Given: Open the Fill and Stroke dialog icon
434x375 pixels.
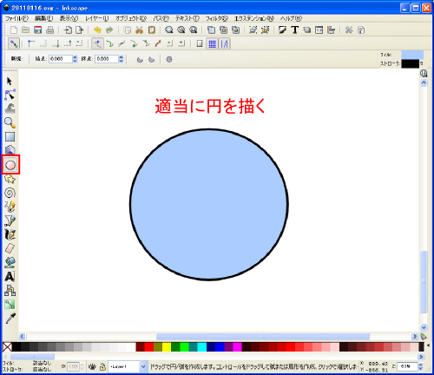Looking at the screenshot, I should [x=282, y=30].
